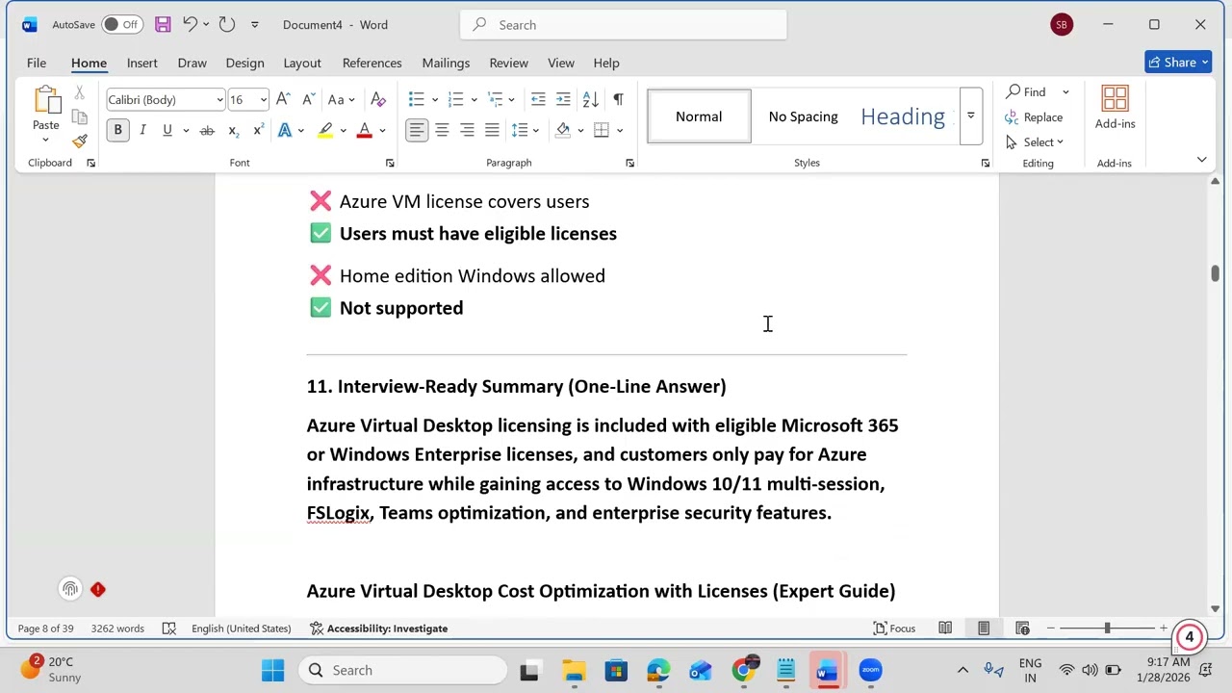Open Change Case dropdown

[341, 99]
